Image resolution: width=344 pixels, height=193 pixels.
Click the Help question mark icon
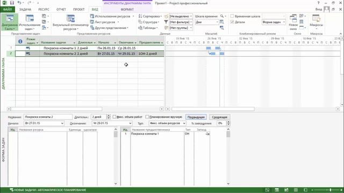tap(318, 3)
